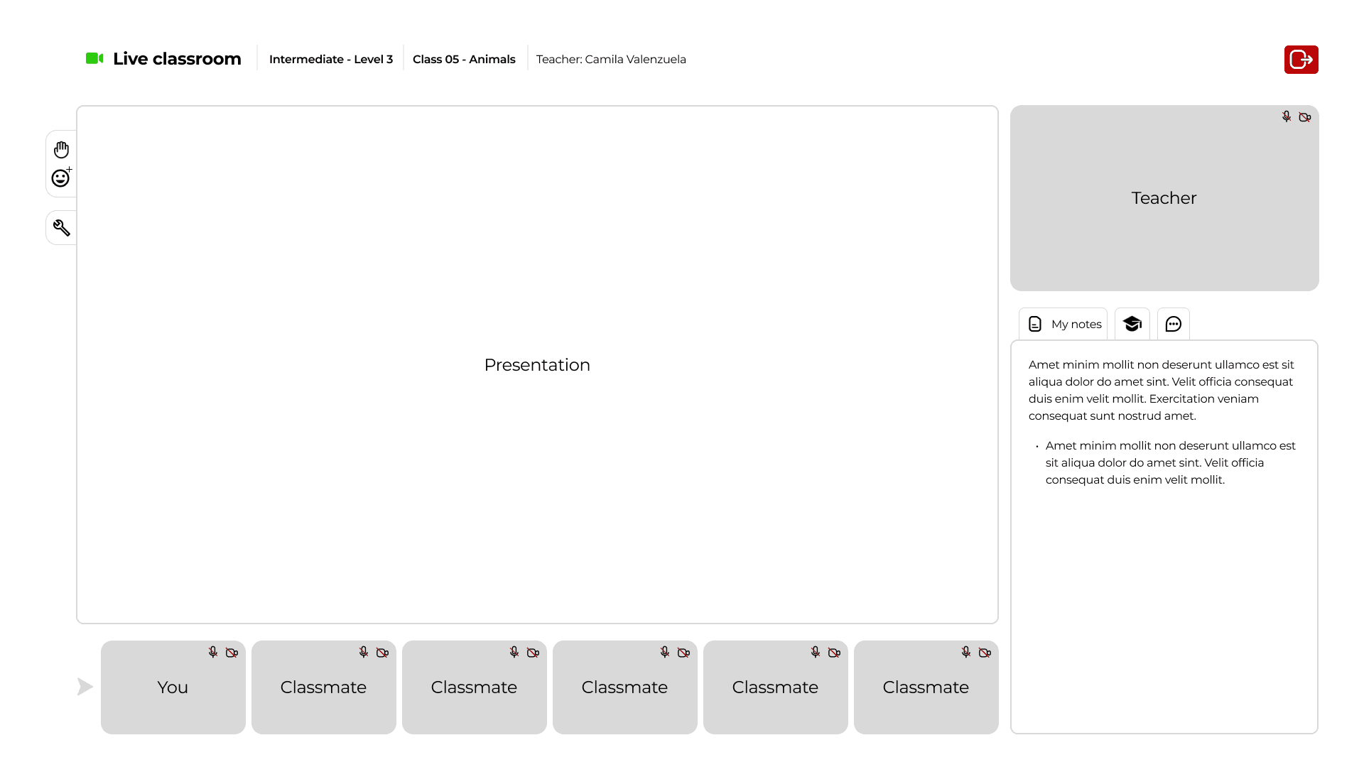The image size is (1364, 767).
Task: Click the green live camera icon
Action: 94,58
